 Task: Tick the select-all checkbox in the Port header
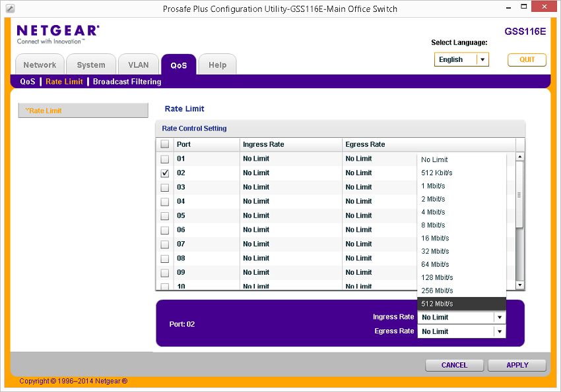point(164,144)
